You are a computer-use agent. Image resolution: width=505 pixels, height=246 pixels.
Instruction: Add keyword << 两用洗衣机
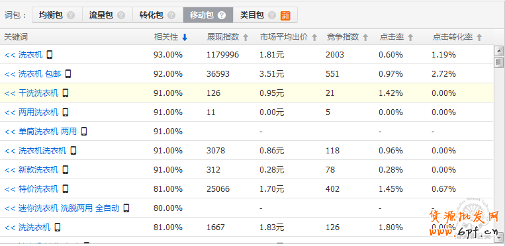coord(31,112)
